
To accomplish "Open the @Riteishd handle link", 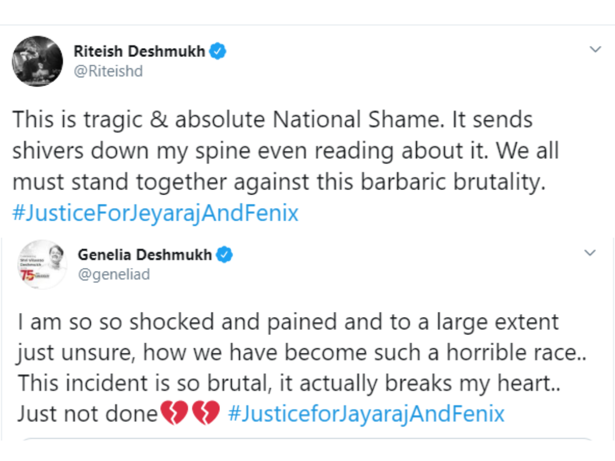I will click(x=108, y=72).
